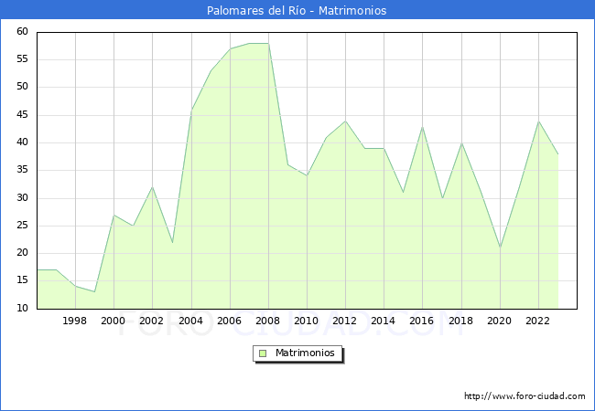
Task: Click the x-axis label 2014
Action: (383, 321)
